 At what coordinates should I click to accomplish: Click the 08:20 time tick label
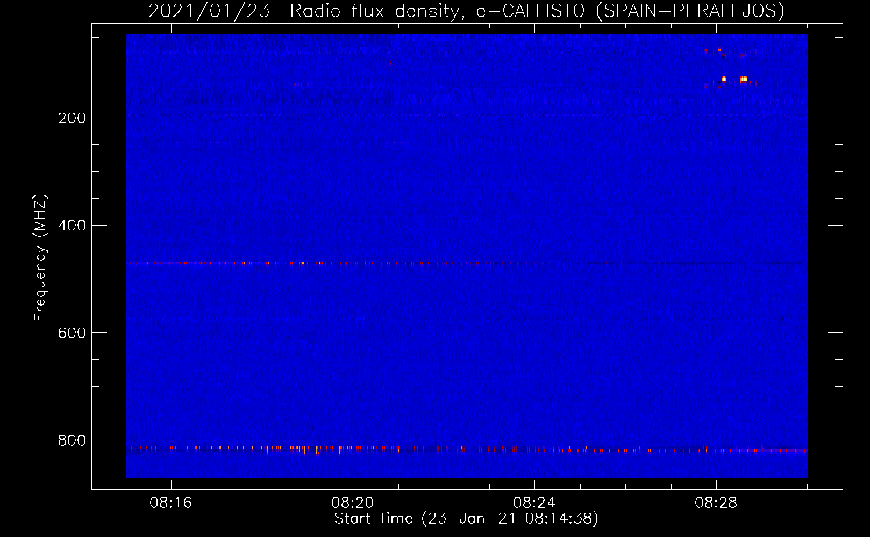tap(353, 503)
